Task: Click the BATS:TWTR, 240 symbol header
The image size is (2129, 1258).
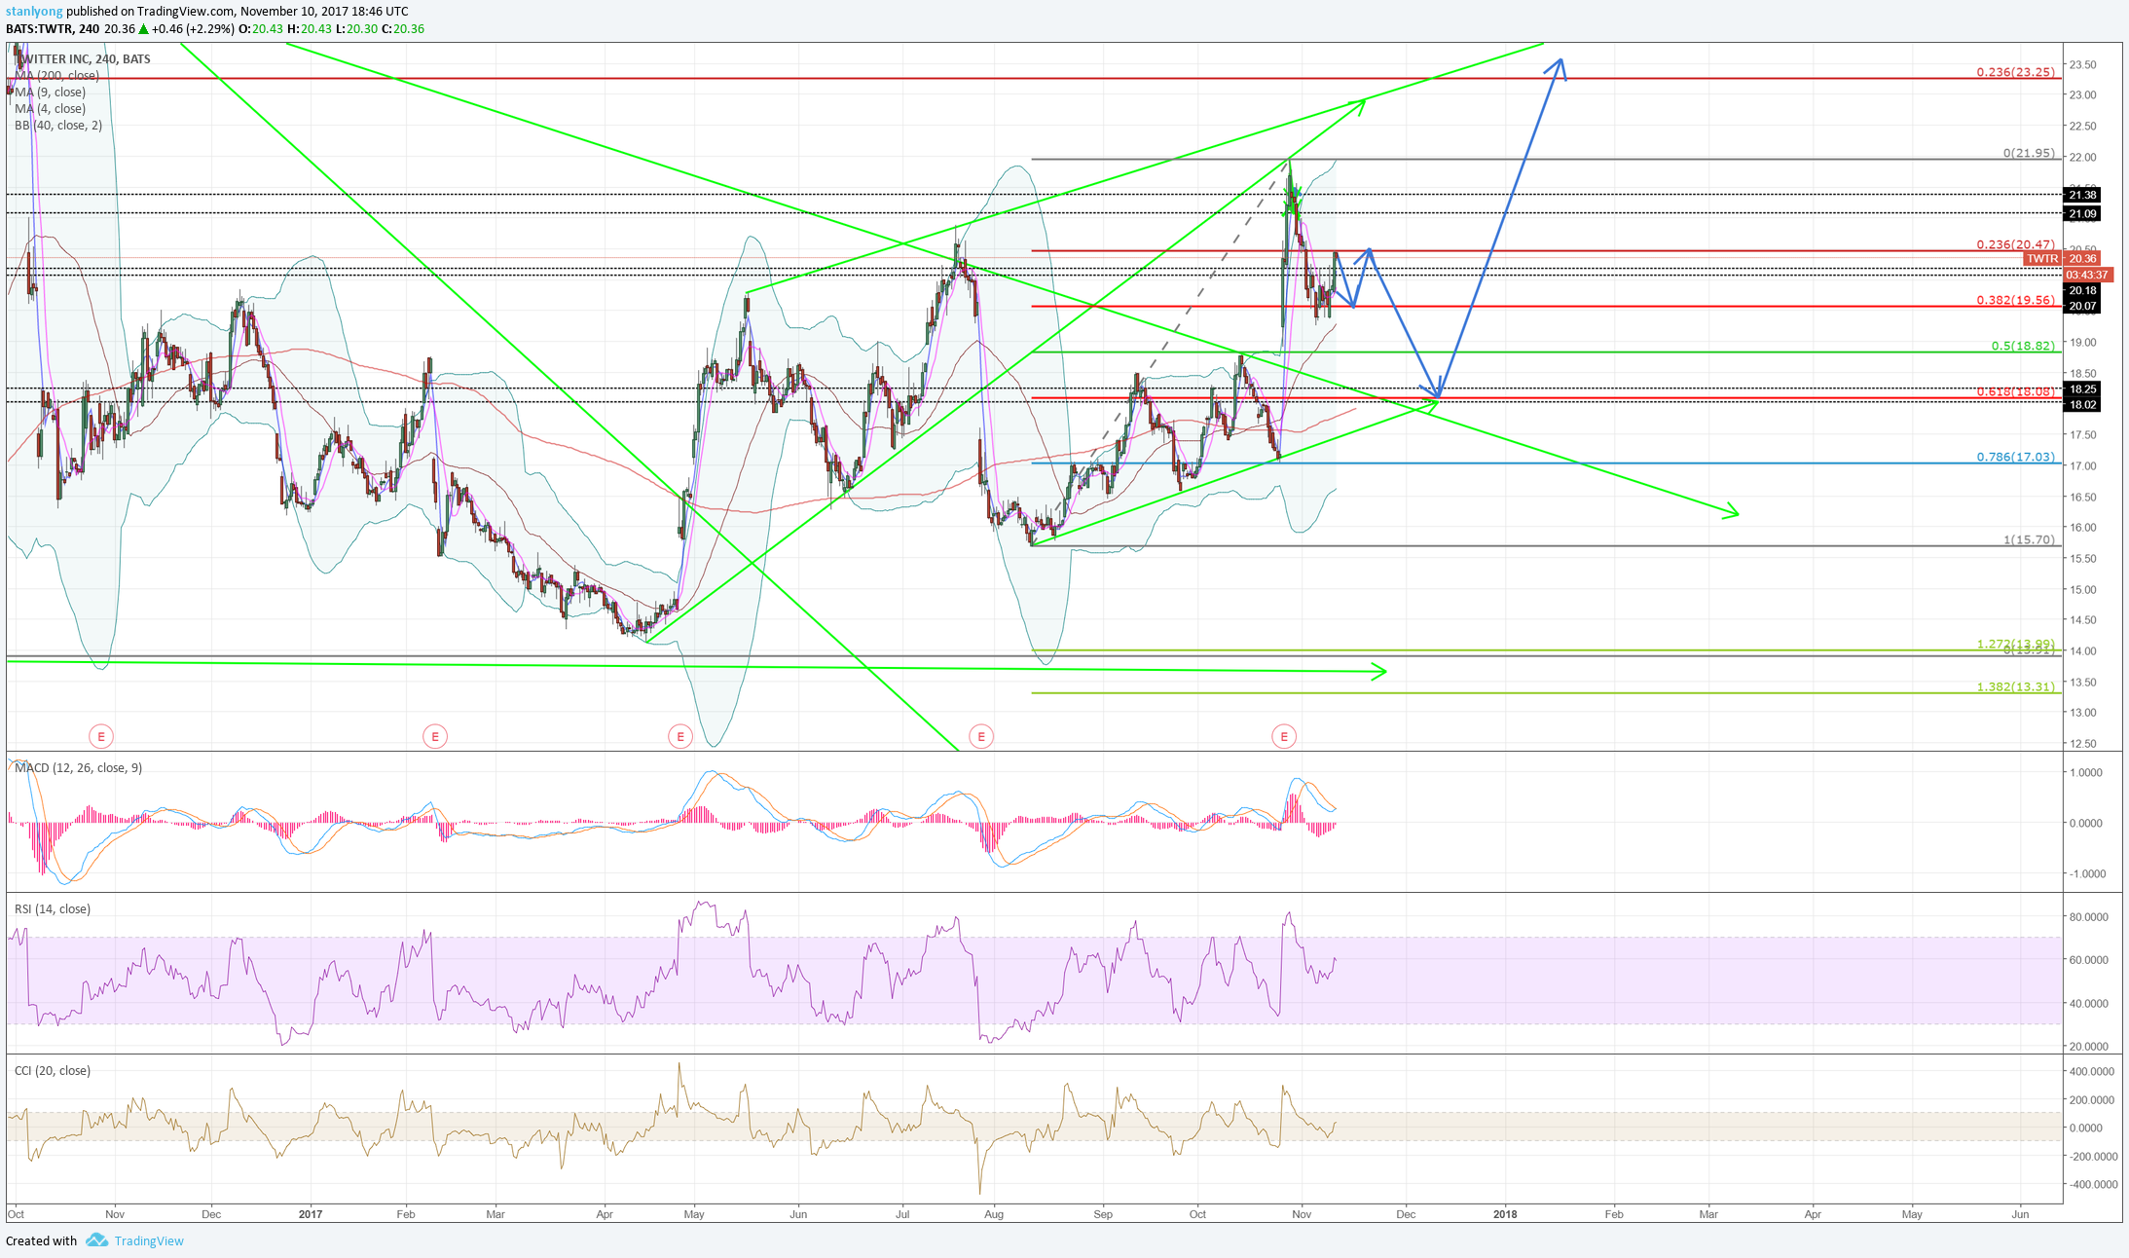Action: point(53,29)
